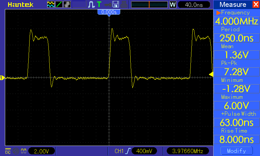The image size is (260, 156).
Task: Click the CH1 trigger source label
Action: 119,151
